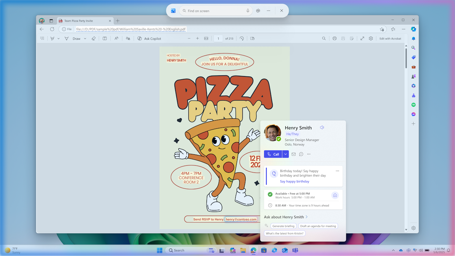Toggle fit to page view
Image resolution: width=455 pixels, height=256 pixels.
point(206,38)
